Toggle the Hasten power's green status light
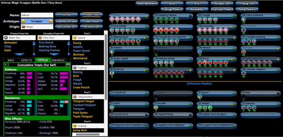283x137 pixels. 146,48
